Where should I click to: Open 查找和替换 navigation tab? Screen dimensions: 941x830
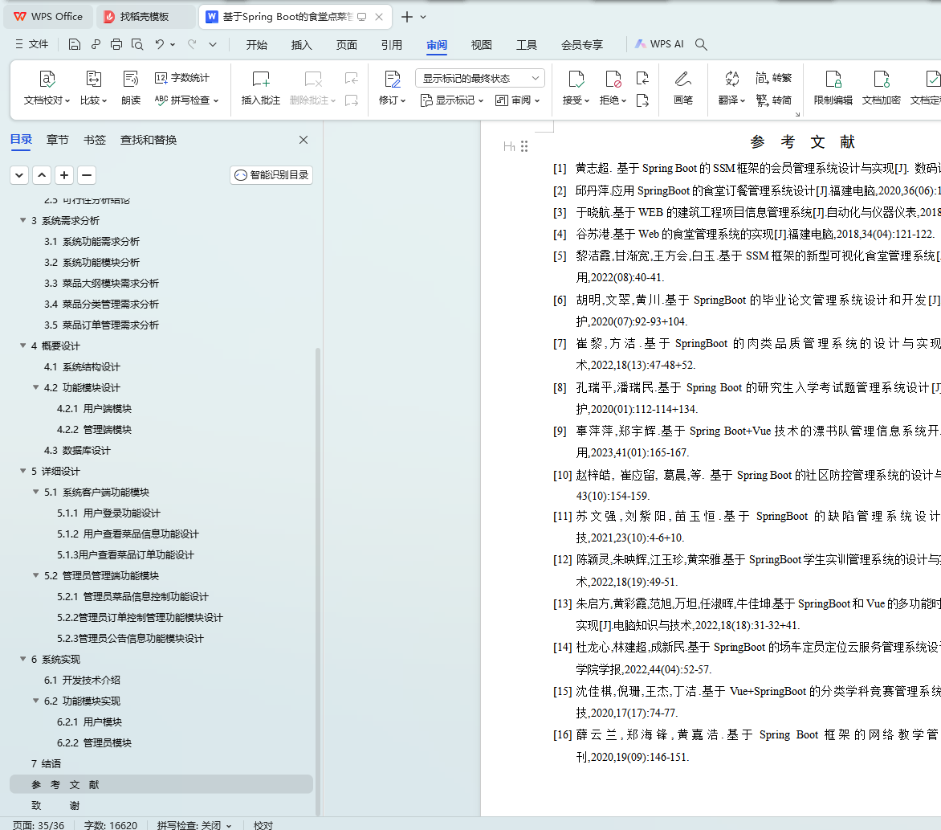[x=149, y=140]
